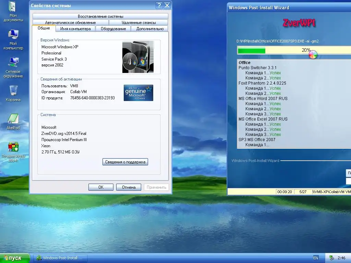Image resolution: width=351 pixels, height=263 pixels.
Task: Click the Collab VM organization value
Action: 78,92
